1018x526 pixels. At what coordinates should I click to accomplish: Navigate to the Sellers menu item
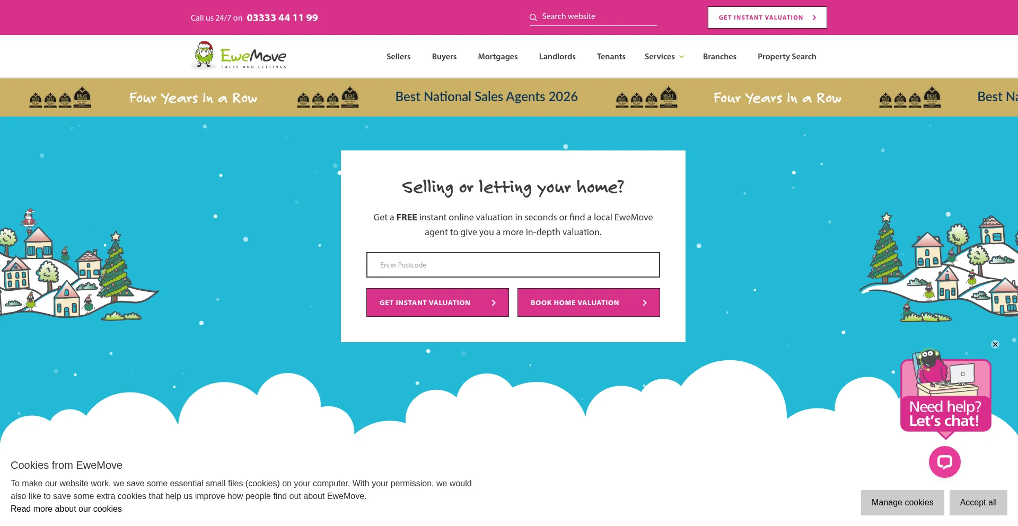398,56
